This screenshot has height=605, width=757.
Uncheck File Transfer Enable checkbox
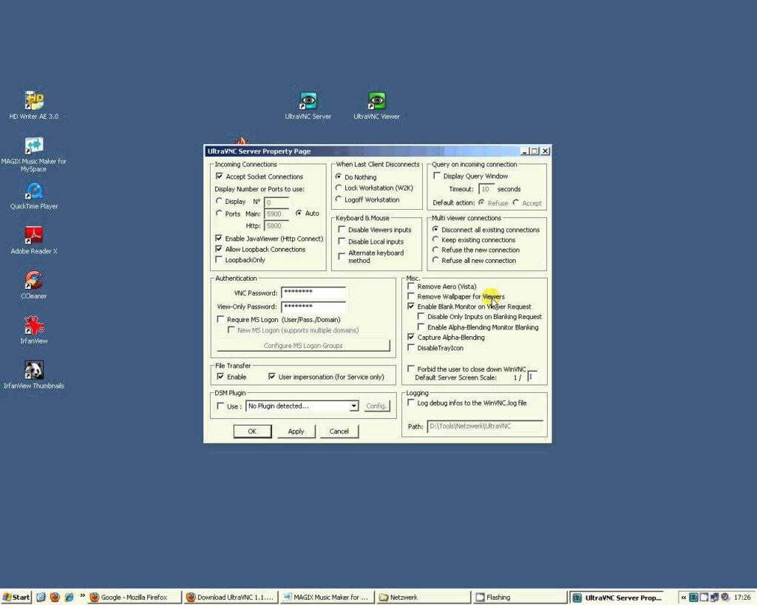point(220,376)
